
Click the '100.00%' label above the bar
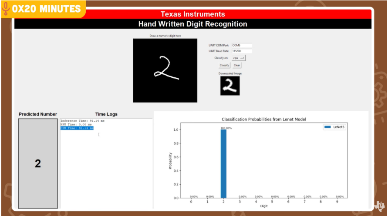tap(226, 128)
